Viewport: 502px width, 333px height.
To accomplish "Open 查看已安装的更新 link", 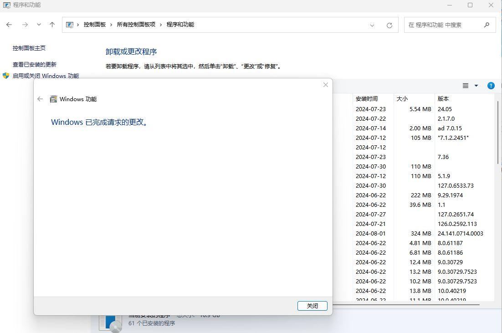I will pos(35,64).
